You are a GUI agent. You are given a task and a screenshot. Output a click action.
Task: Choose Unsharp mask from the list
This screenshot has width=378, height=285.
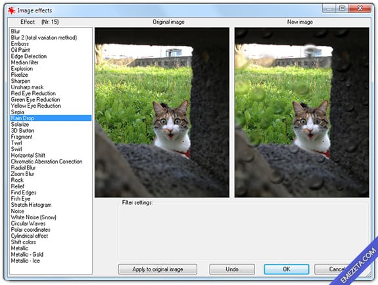point(27,87)
